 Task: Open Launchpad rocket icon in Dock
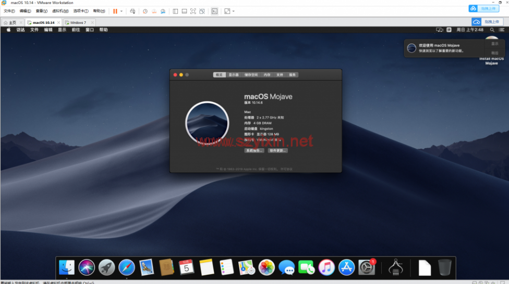[x=106, y=267]
